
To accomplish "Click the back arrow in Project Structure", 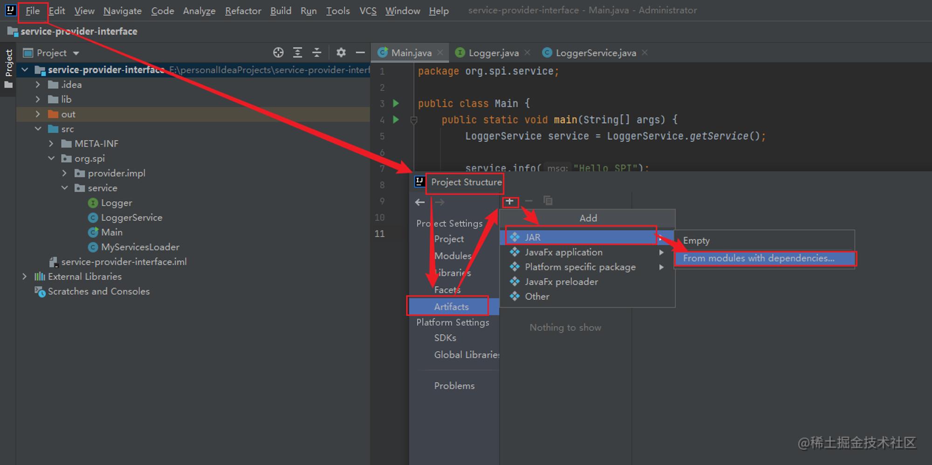I will click(420, 202).
